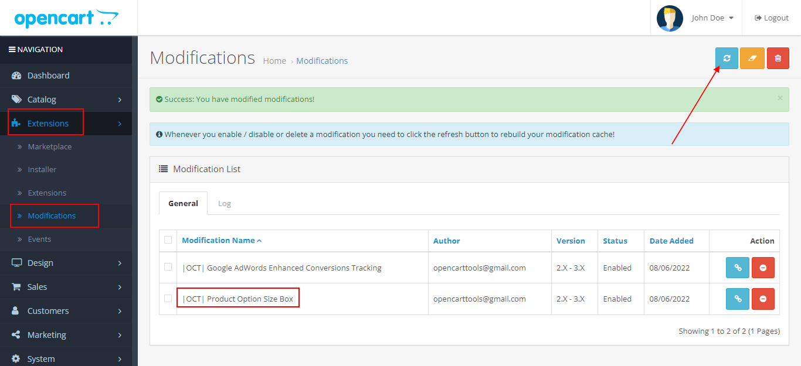Disable the Google AdWords Enhanced Conversions modification
The image size is (801, 366).
click(763, 268)
